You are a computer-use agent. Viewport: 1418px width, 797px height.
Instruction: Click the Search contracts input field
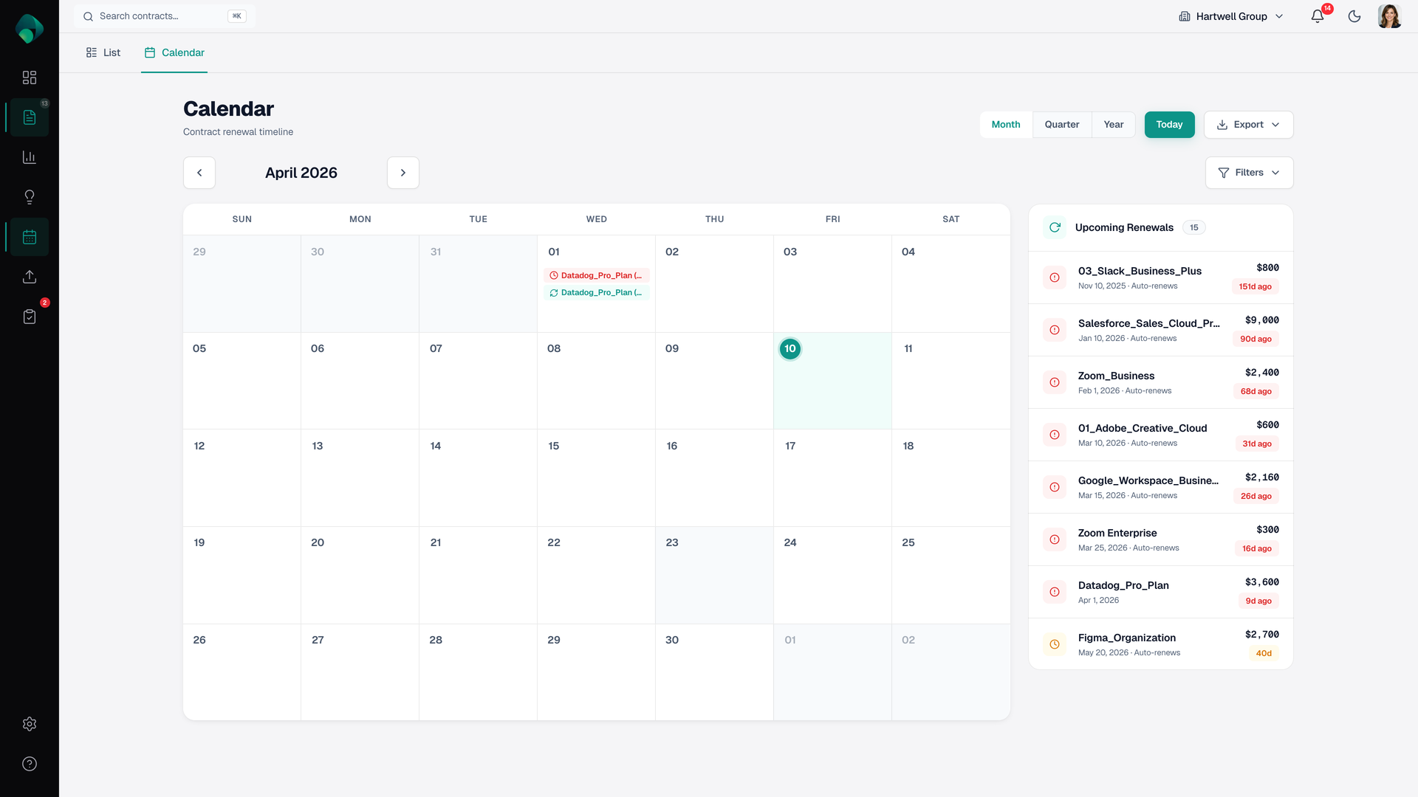point(162,16)
